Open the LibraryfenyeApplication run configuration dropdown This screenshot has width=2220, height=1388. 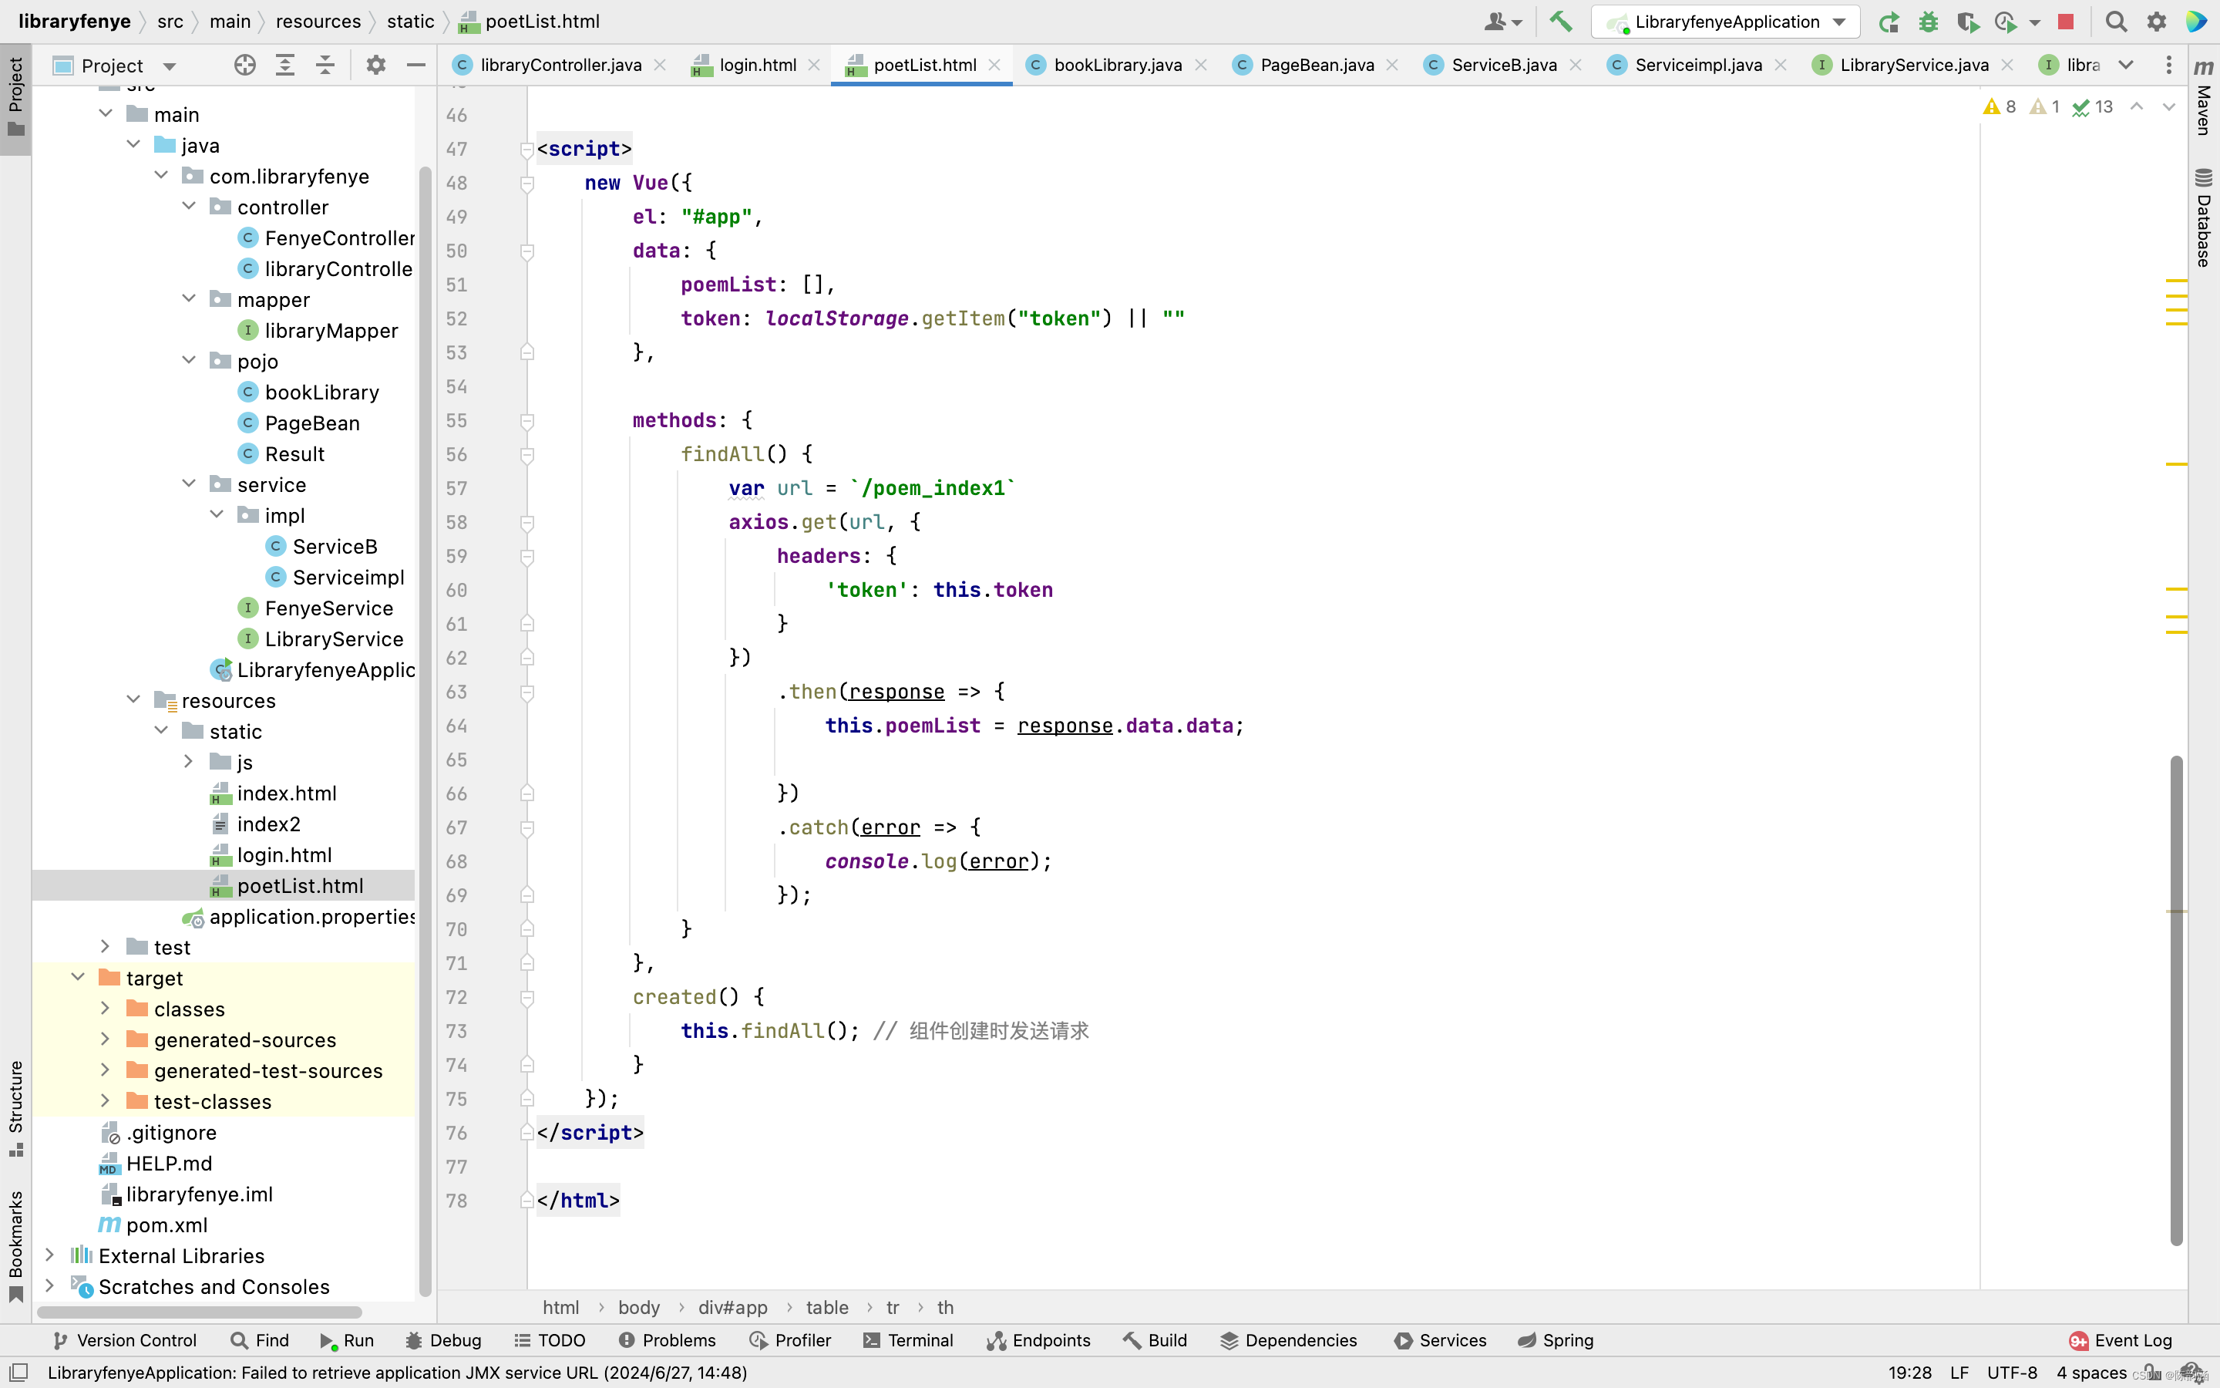pos(1726,21)
